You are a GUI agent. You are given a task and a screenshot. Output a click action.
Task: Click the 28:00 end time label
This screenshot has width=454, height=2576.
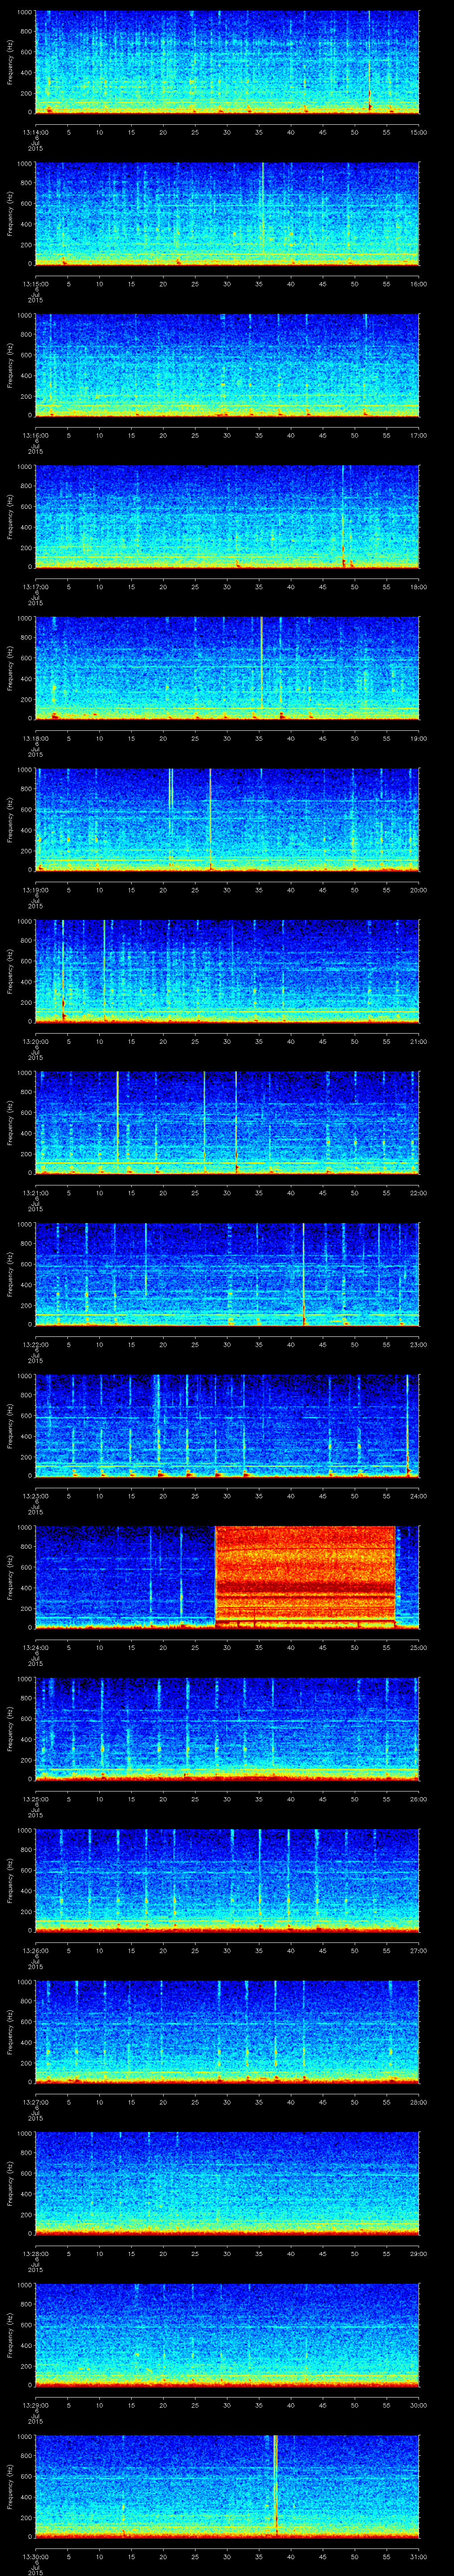tap(418, 2102)
